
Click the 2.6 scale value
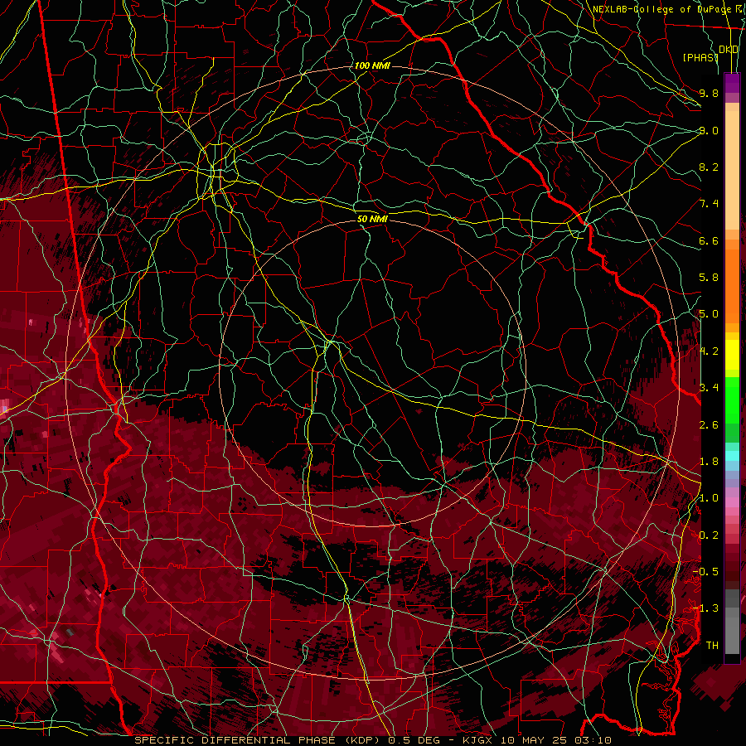click(709, 425)
